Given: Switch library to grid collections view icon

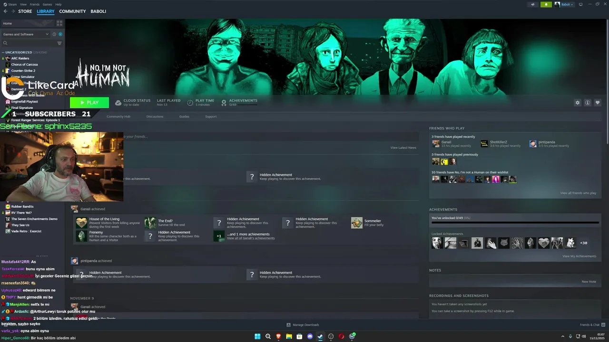Looking at the screenshot, I should pyautogui.click(x=59, y=23).
